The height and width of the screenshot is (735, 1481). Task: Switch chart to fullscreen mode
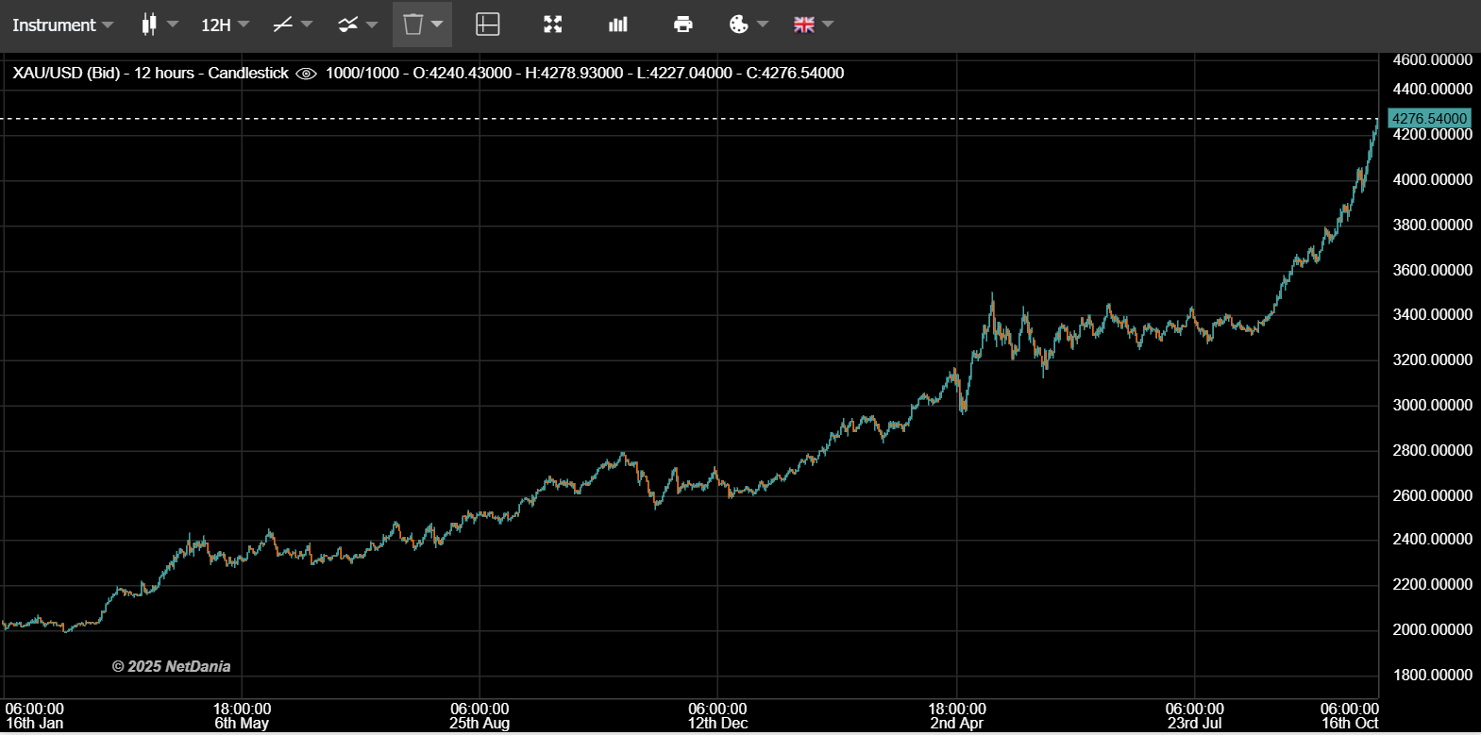(x=553, y=25)
